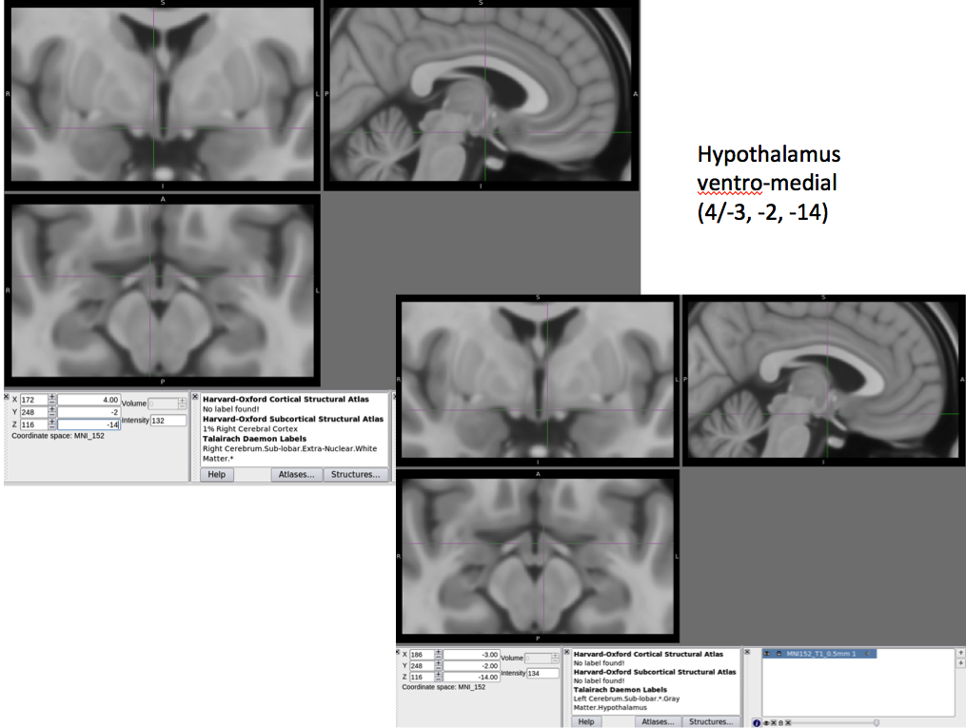The image size is (966, 728).
Task: Close the atlas panel showing the Hypothalamus label
Action: click(x=567, y=653)
